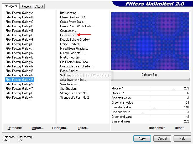Adjust the Blue start value slider

point(154,108)
